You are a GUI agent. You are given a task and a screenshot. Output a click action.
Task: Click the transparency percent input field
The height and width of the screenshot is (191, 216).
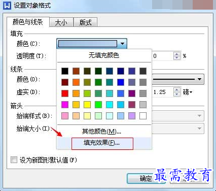[x=162, y=56]
